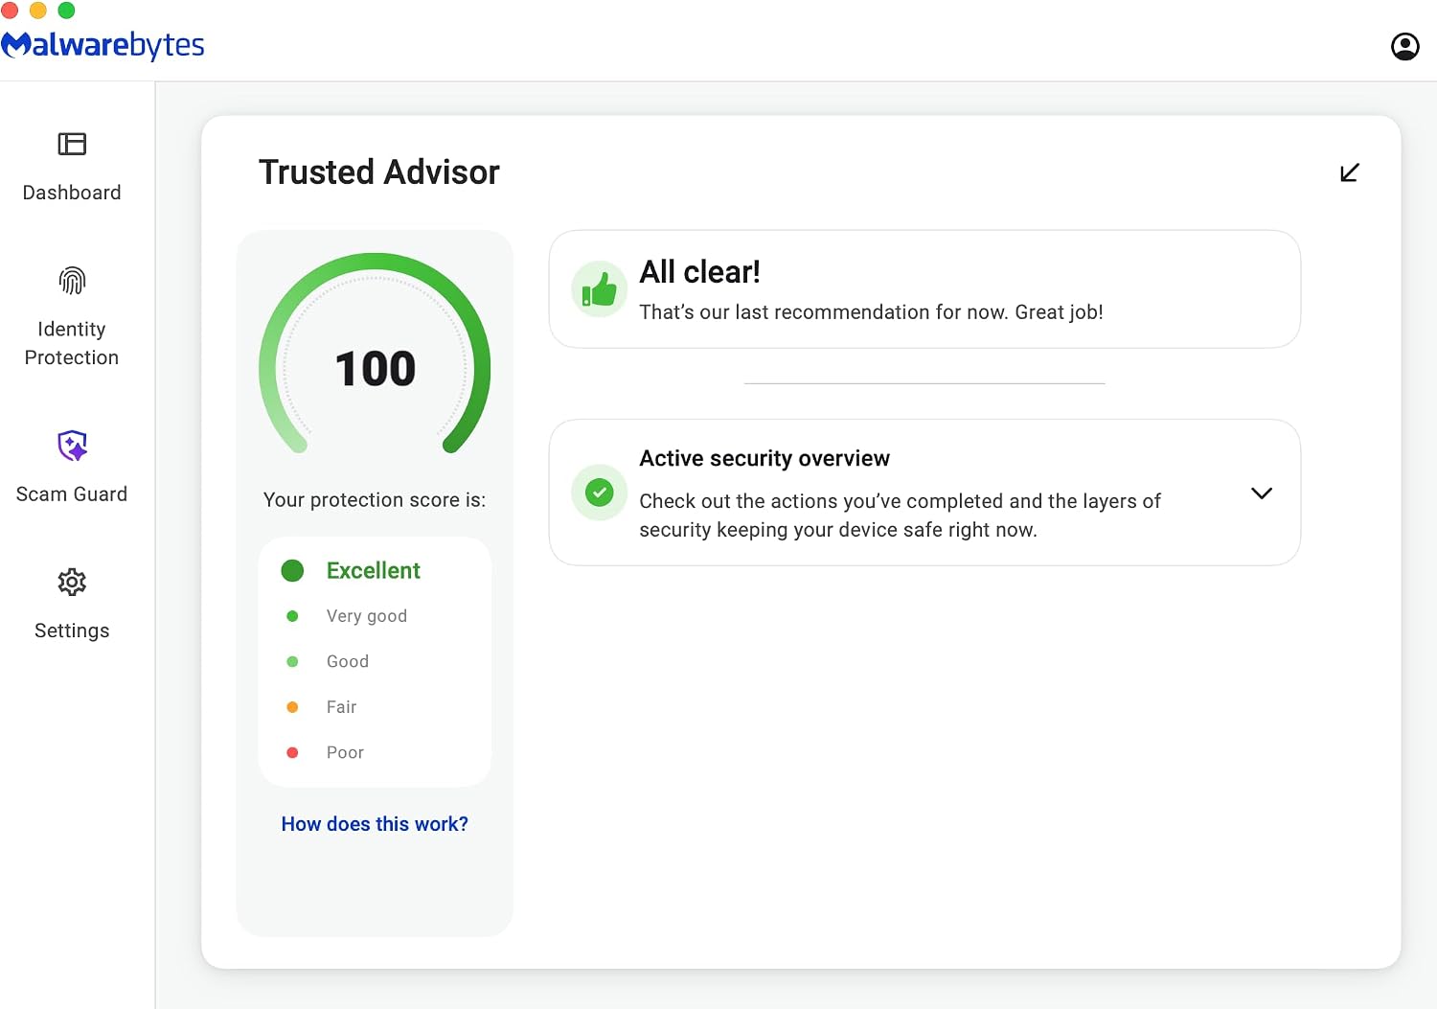Expand the Active security overview chevron
Image resolution: width=1437 pixels, height=1009 pixels.
point(1262,493)
